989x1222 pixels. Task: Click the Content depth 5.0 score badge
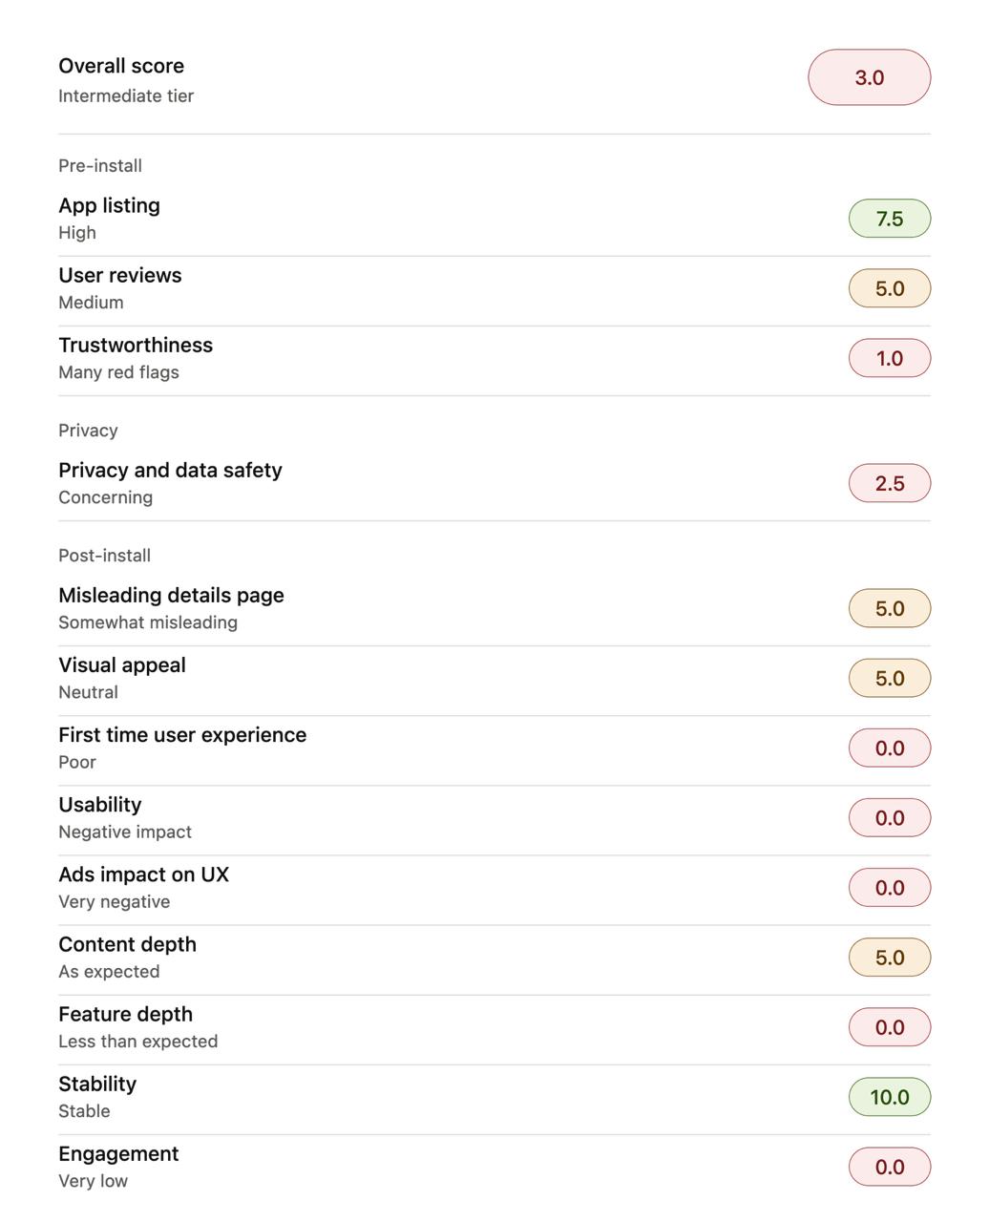890,957
